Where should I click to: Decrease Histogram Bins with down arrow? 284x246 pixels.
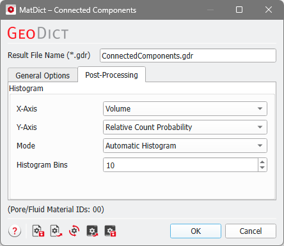pos(262,168)
